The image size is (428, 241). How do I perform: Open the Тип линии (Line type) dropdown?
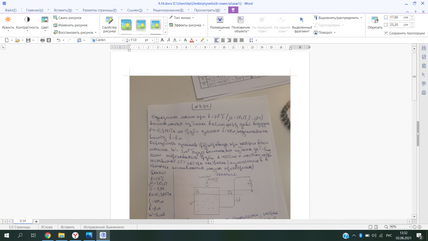click(182, 18)
